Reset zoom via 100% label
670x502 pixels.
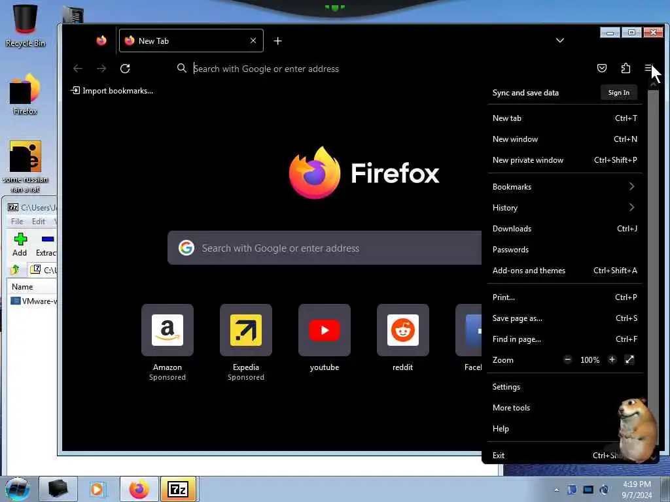click(x=590, y=360)
